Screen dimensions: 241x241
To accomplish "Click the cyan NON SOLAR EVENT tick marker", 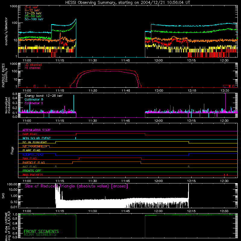I will [76, 138].
